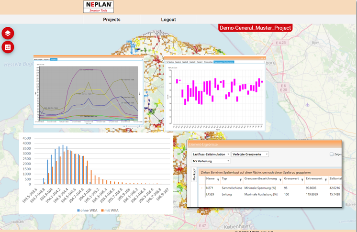The image size is (357, 232).
Task: Expand the N271 row arrow
Action: 202,188
